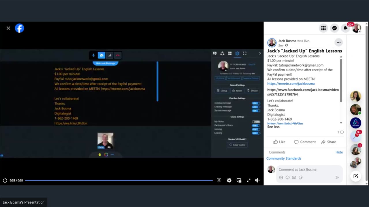Turn on the My Voice switch
Viewport: 369px width, 207px height.
pos(256,122)
